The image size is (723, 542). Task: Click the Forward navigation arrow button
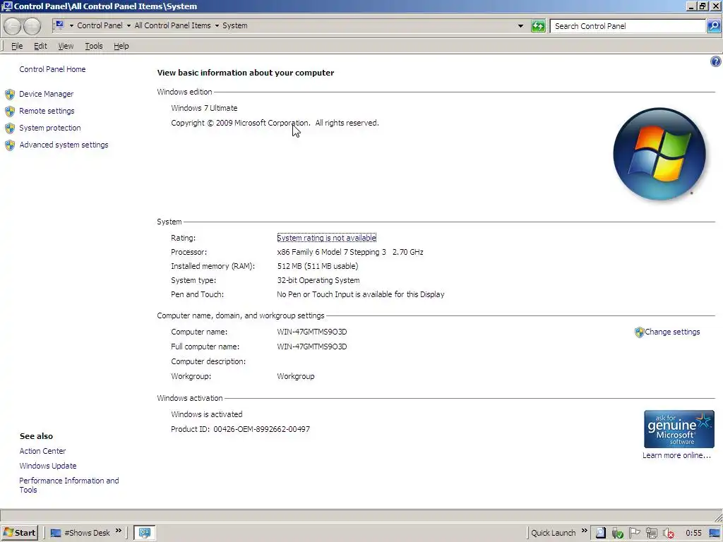[x=32, y=26]
